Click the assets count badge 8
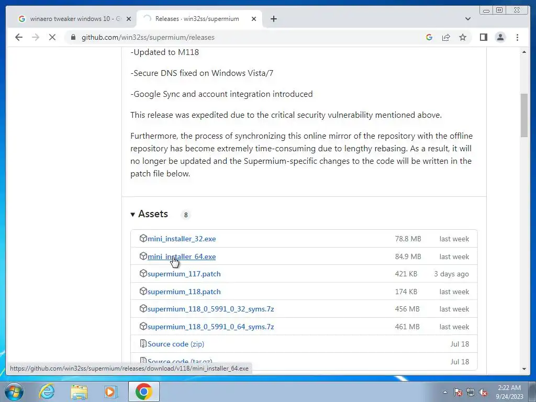536x402 pixels. click(x=186, y=215)
